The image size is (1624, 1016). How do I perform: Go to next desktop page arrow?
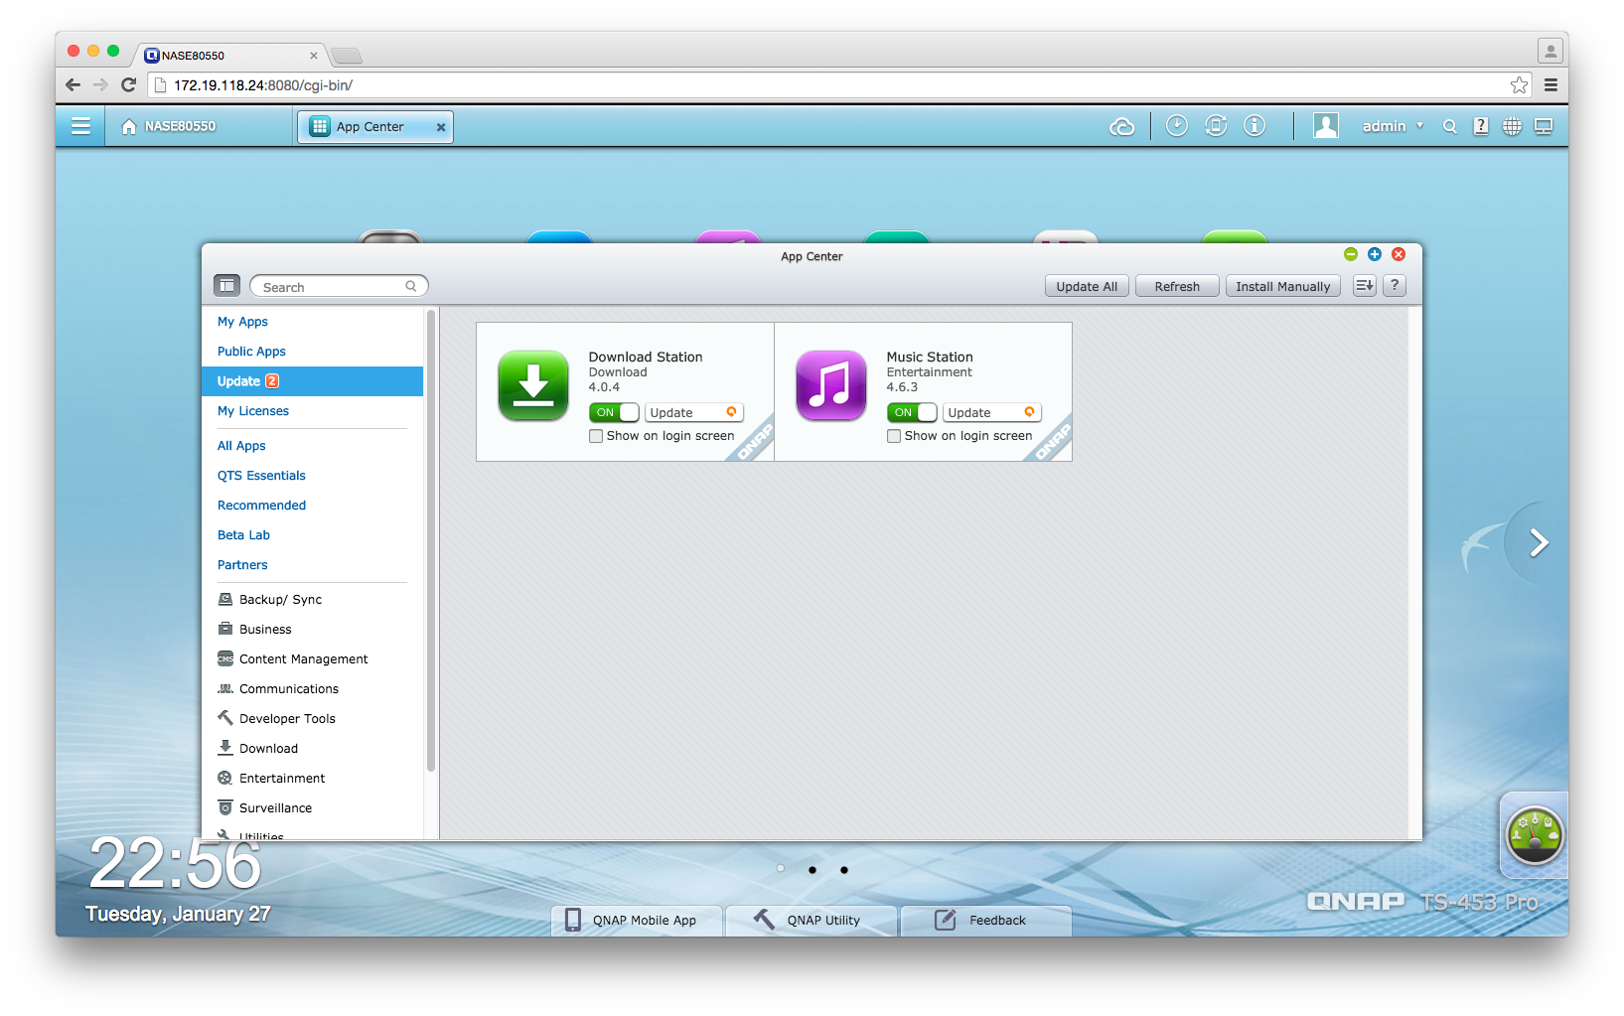[x=1539, y=542]
